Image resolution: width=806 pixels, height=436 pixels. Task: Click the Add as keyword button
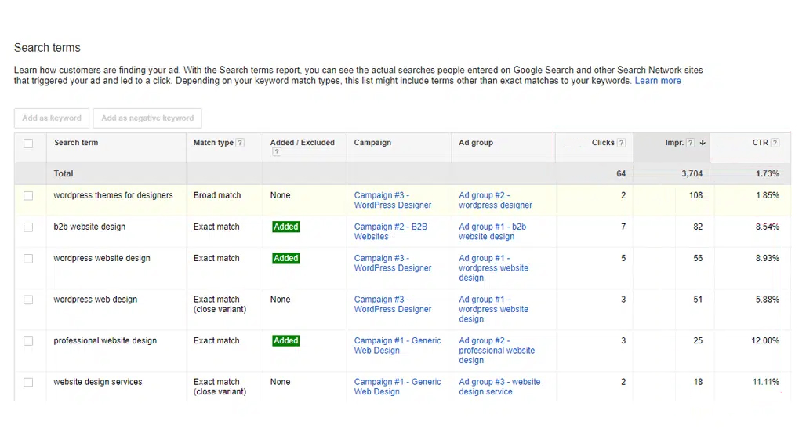[52, 118]
